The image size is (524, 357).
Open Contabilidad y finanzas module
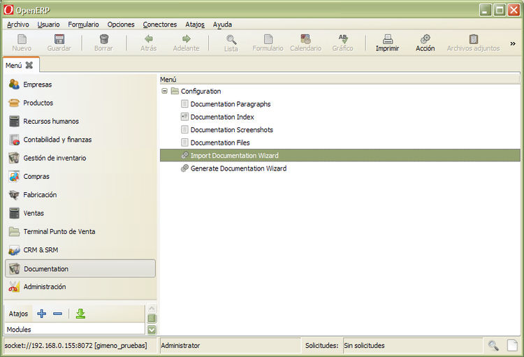click(x=80, y=140)
